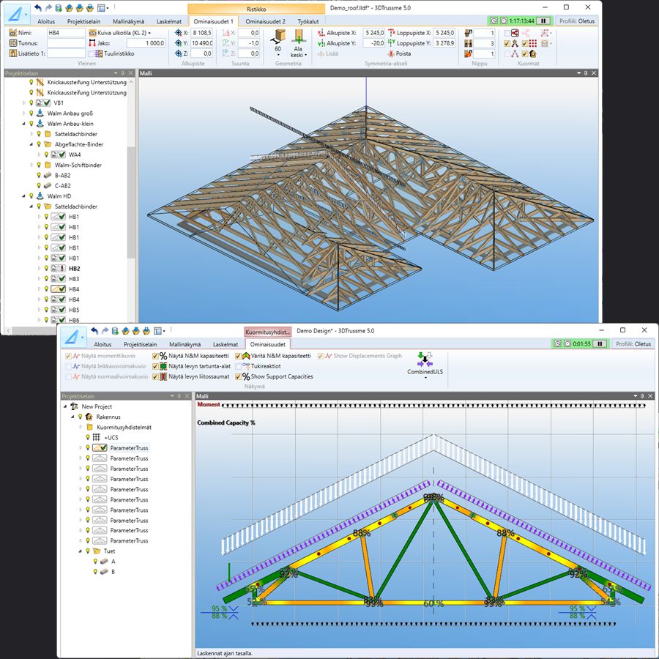Click redo arrow in Demo_roof window toolbar
The image size is (659, 659).
coord(48,7)
